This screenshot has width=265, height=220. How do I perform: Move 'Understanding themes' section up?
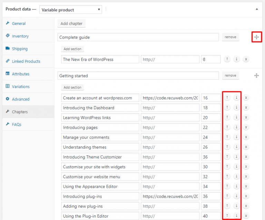(227, 147)
